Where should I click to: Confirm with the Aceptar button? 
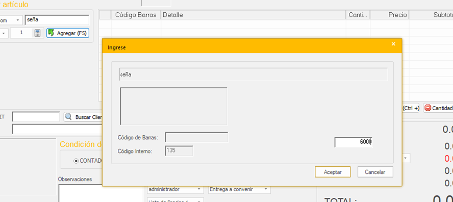(x=333, y=172)
